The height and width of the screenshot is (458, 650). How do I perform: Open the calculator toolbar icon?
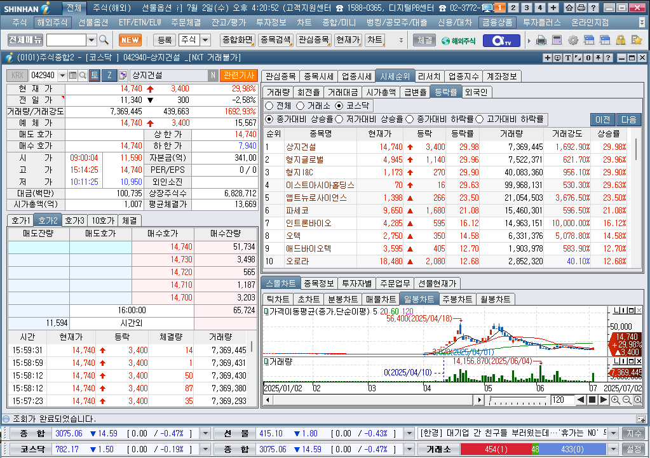click(557, 40)
